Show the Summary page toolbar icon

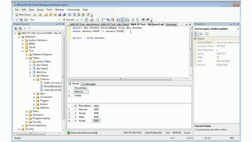74,15
